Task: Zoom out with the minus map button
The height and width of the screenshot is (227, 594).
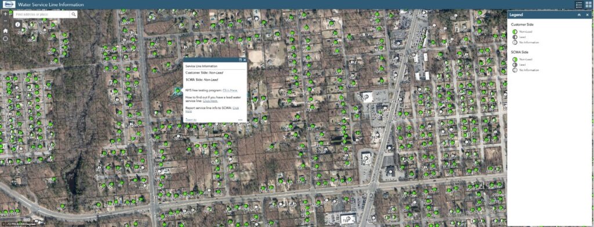Action: [5, 21]
